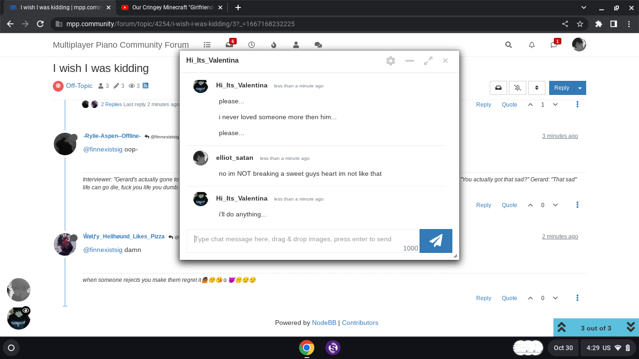639x359 pixels.
Task: Downvote Wolfy_Hellhound_Likes_Pizza's post
Action: click(555, 298)
